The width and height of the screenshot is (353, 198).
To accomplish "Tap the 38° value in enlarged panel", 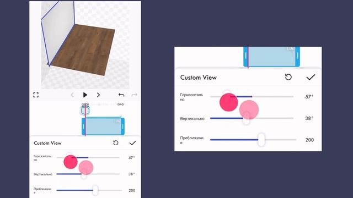I will point(309,118).
